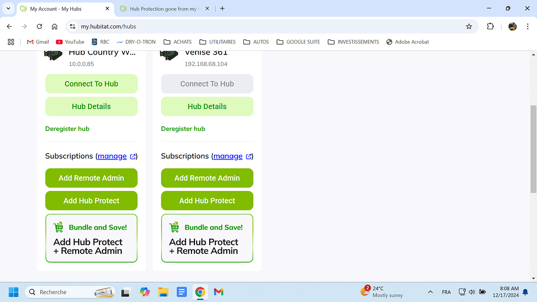Click the Chrome profile avatar
This screenshot has width=537, height=302.
(x=512, y=26)
